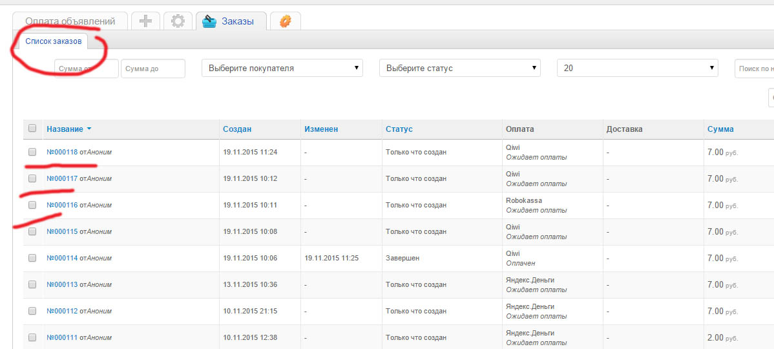Sort by Создан column header
This screenshot has width=774, height=349.
coord(237,129)
